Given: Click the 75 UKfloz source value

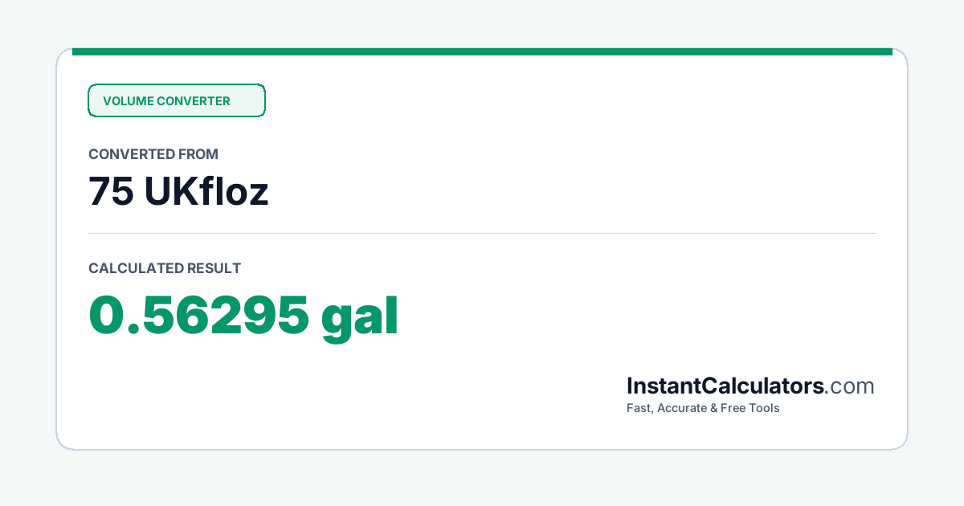Looking at the screenshot, I should click(x=178, y=192).
